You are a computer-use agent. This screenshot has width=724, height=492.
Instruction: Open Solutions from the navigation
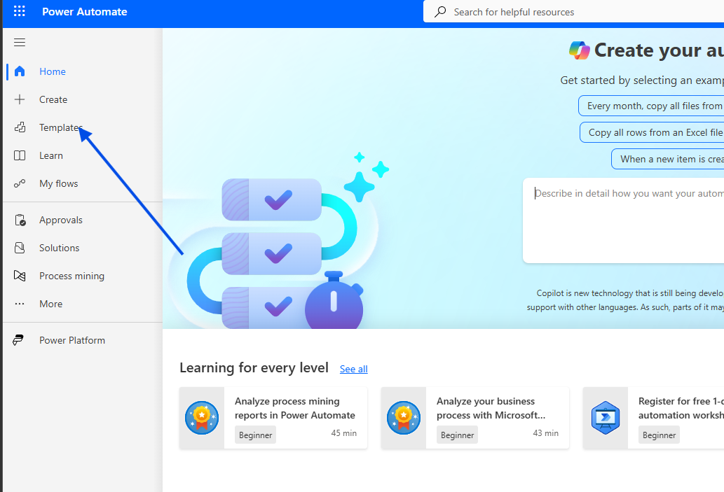click(59, 248)
